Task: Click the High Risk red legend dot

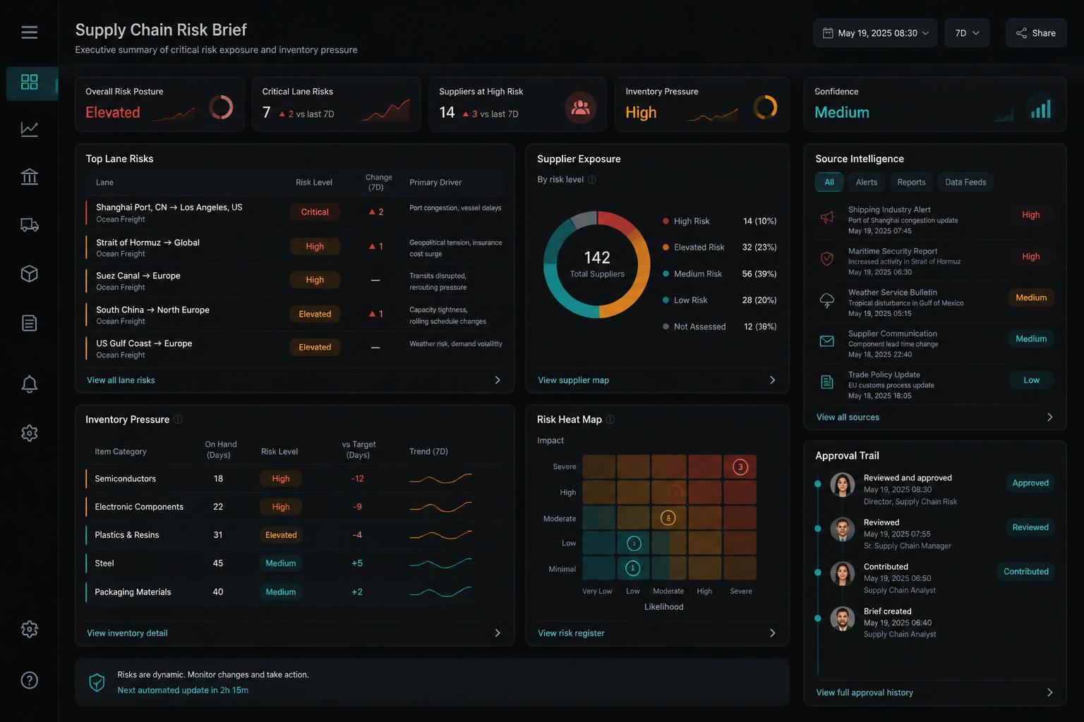Action: coord(666,221)
